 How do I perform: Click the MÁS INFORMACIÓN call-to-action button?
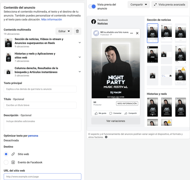coord(127,103)
